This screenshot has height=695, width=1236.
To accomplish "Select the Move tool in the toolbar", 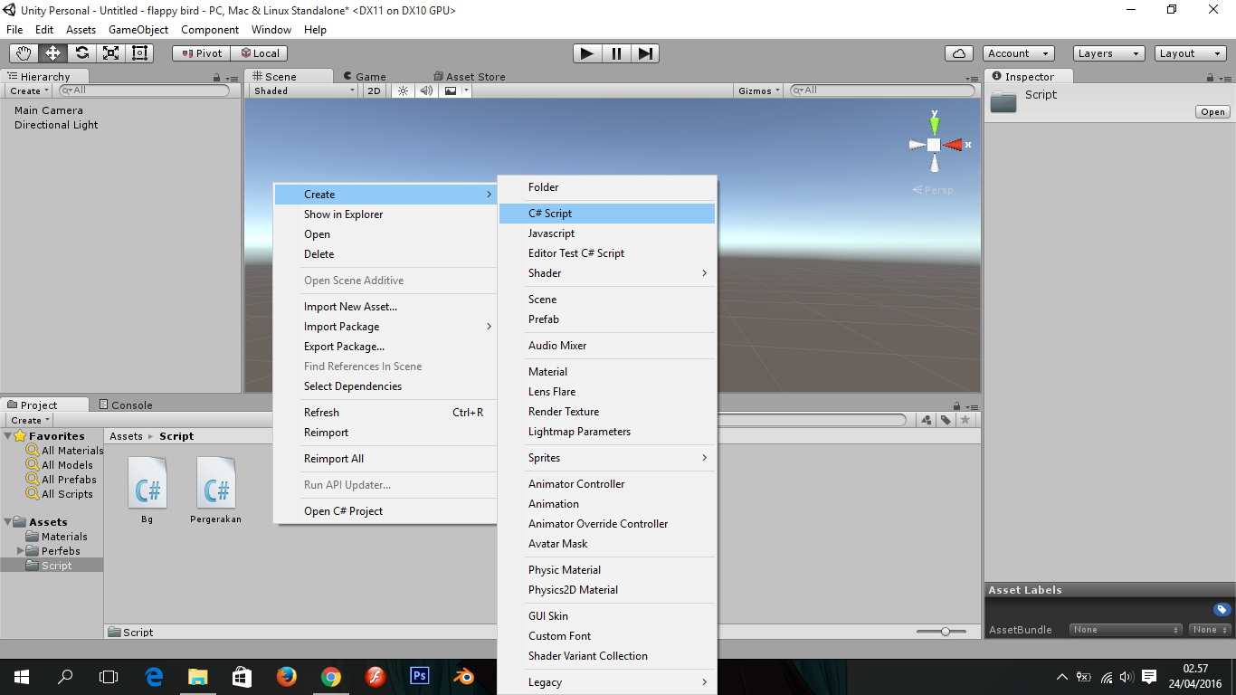I will 52,53.
